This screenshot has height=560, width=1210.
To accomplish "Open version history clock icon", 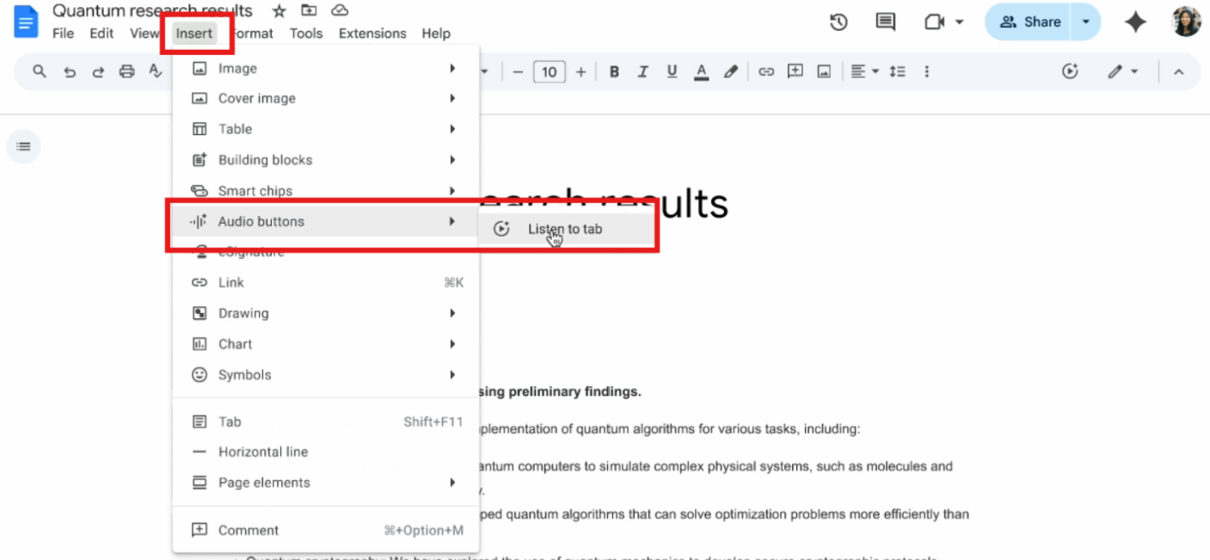I will pos(838,22).
